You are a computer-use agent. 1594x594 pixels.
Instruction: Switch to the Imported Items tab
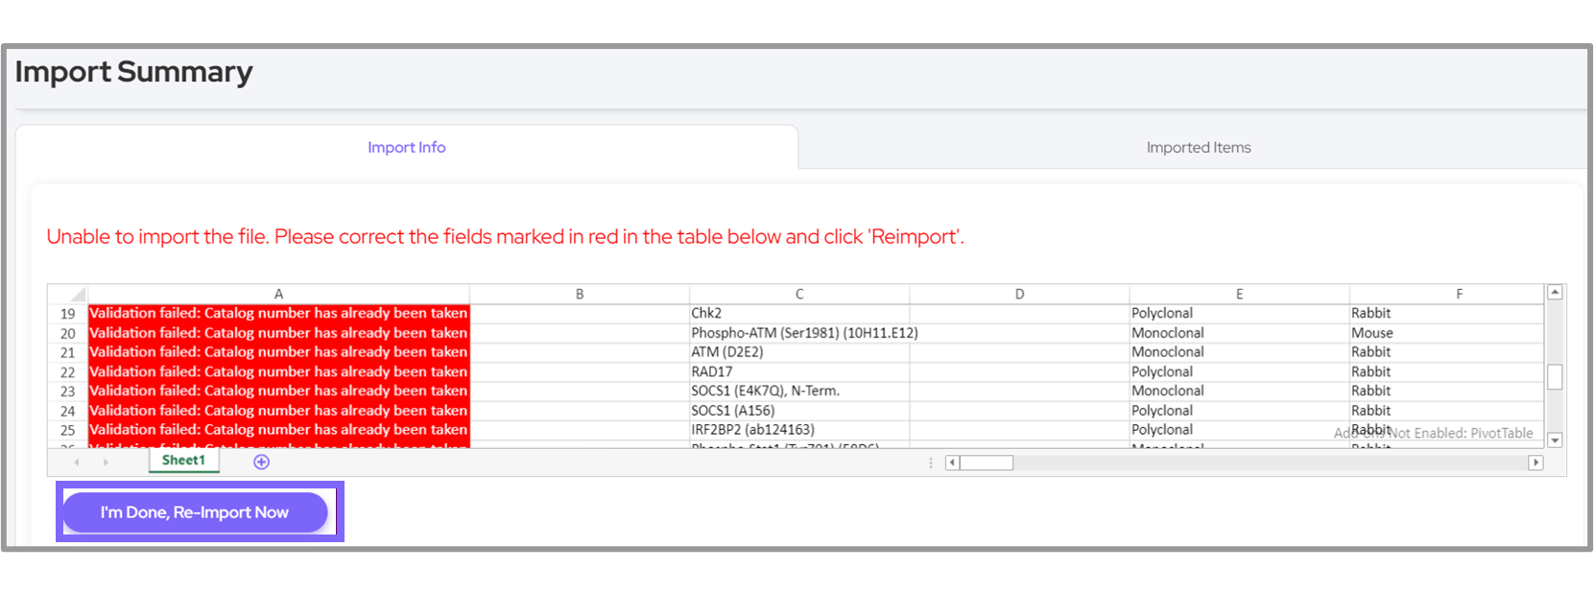1198,148
